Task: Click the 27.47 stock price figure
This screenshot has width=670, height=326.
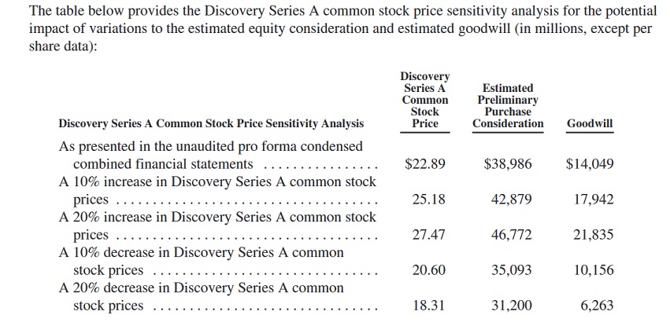Action: coord(429,235)
